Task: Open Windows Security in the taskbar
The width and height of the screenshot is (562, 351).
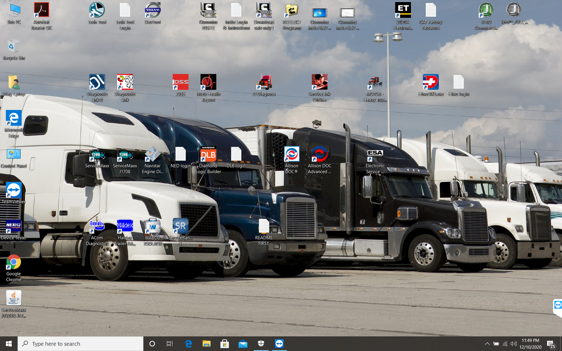Action: [x=261, y=344]
